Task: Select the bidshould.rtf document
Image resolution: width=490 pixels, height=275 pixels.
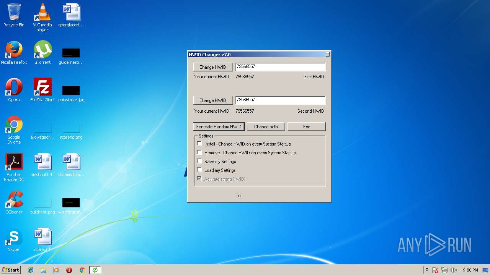Action: click(42, 165)
